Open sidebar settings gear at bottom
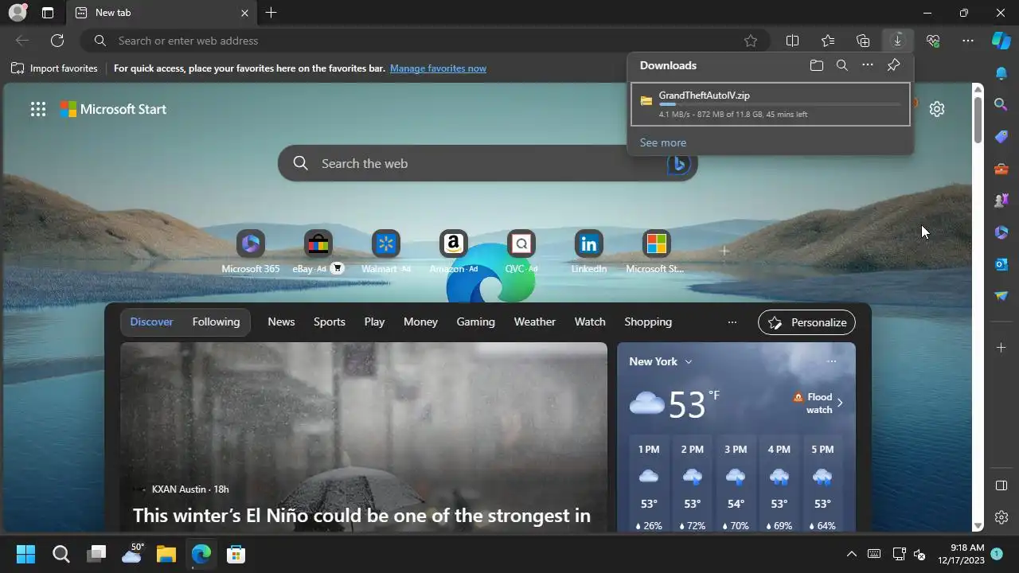The image size is (1019, 573). (x=1001, y=517)
